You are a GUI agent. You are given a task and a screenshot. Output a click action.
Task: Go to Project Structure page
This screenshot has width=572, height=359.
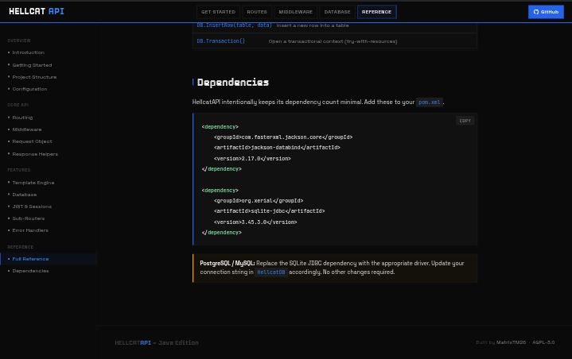click(x=34, y=77)
